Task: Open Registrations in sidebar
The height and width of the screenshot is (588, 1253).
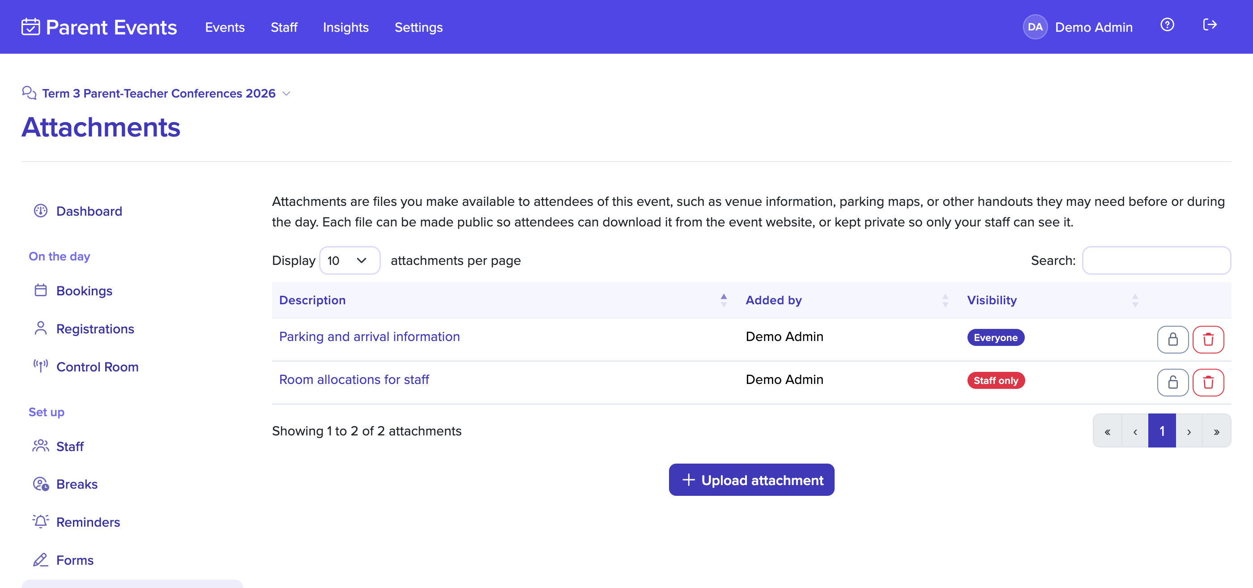Action: point(95,329)
